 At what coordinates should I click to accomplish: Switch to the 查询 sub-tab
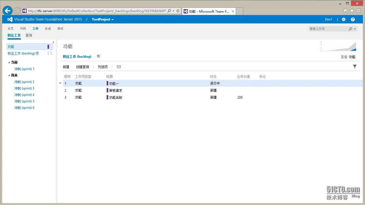coord(29,35)
